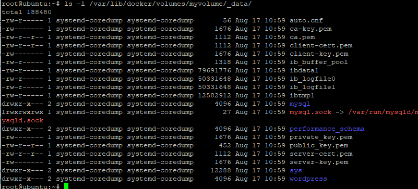Click the 'total 188480' line
418x189 pixels.
(27, 12)
